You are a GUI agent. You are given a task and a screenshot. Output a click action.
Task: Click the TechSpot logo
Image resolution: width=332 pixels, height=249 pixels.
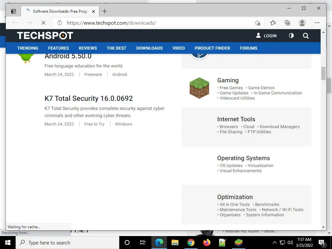[45, 35]
